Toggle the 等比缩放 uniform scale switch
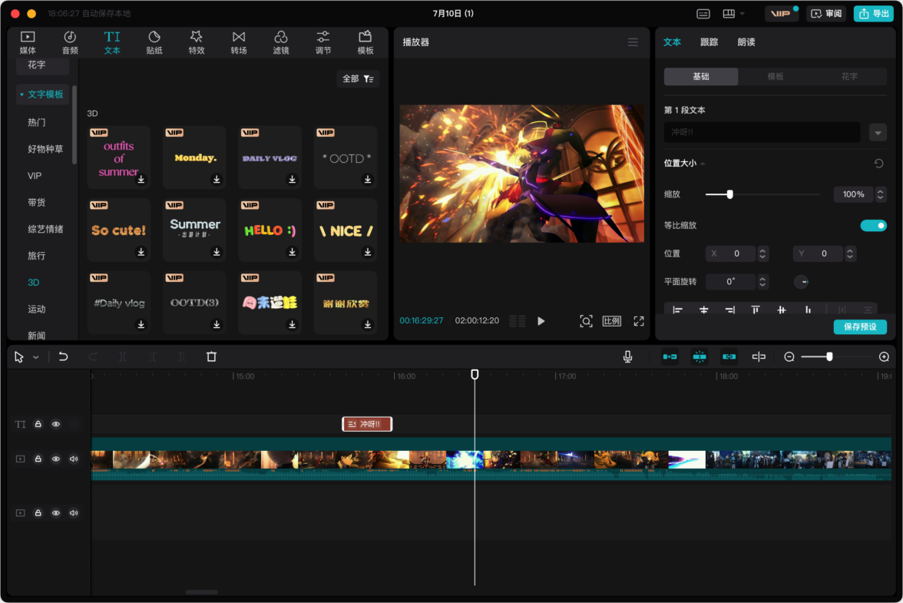This screenshot has width=903, height=603. 873,225
